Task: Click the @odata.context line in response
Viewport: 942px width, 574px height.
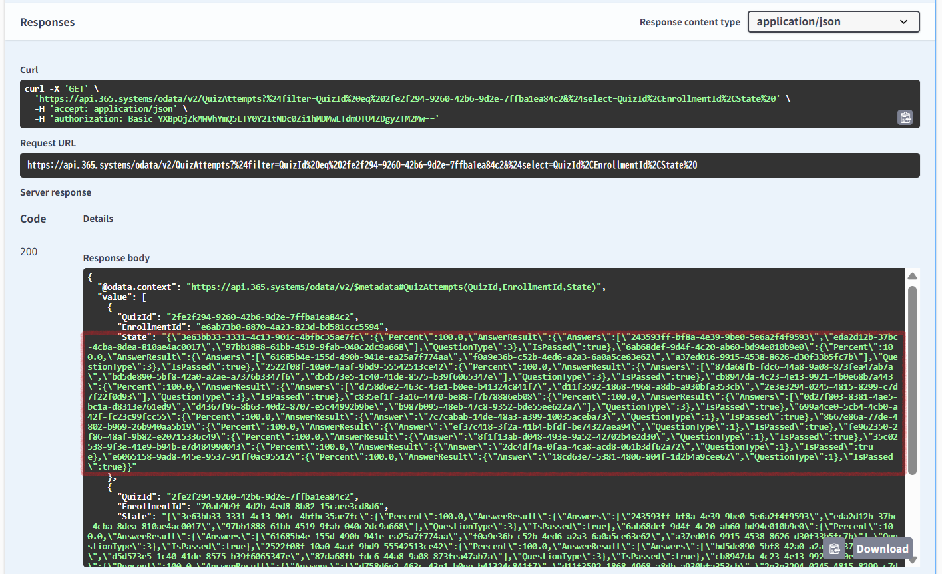Action: [x=352, y=287]
